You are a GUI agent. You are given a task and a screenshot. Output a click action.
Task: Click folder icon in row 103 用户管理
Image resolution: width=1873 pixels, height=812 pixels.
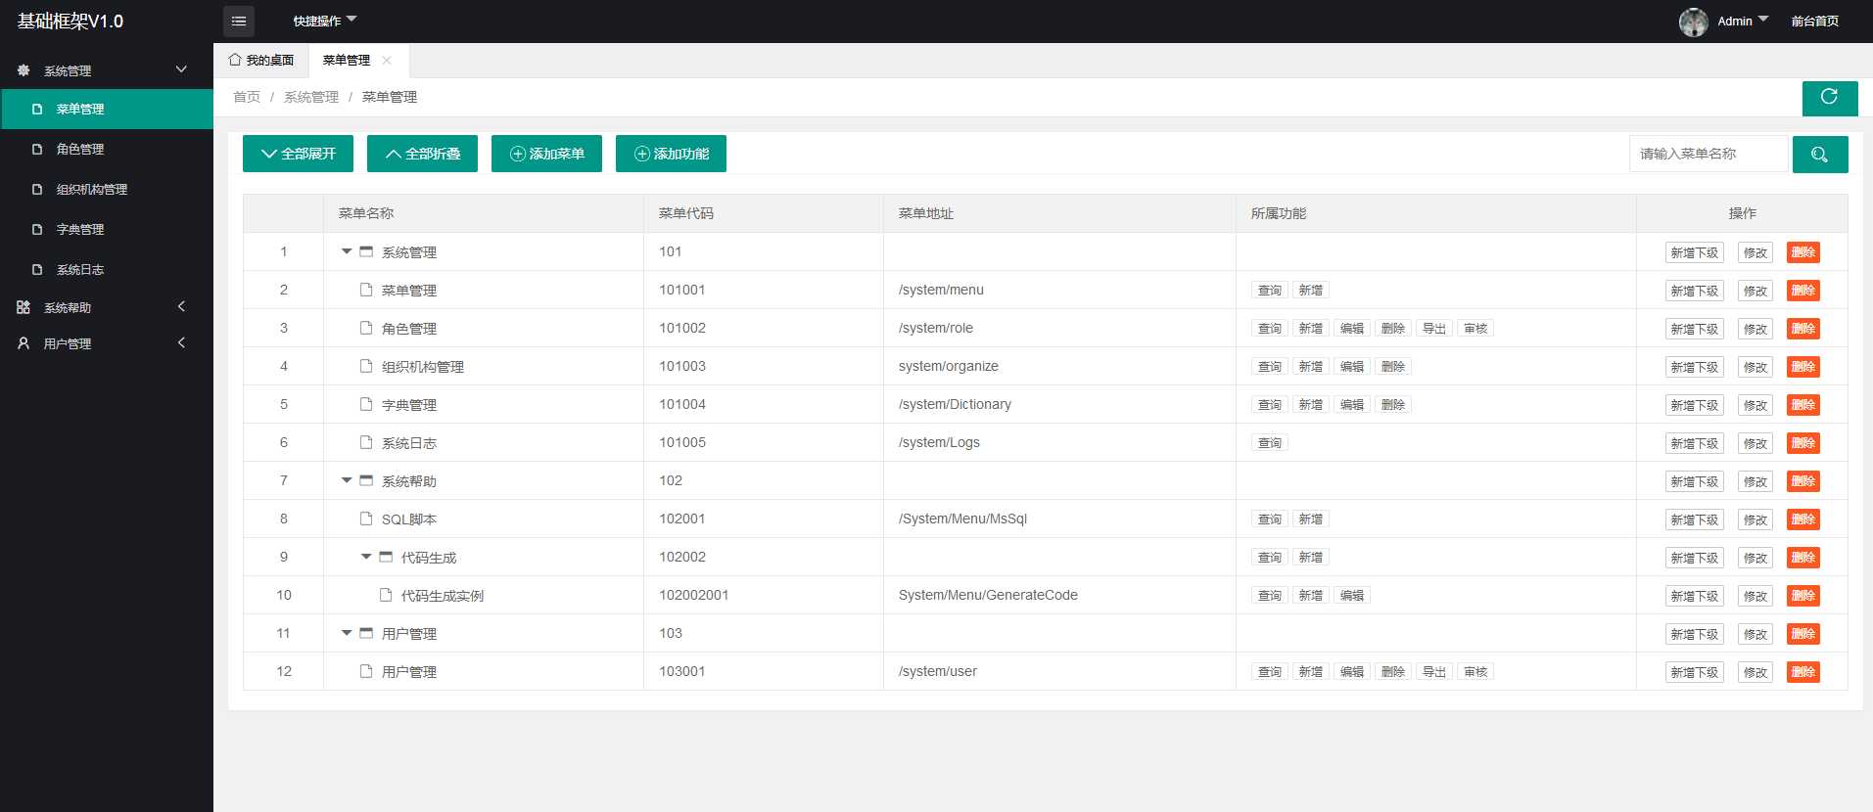[366, 633]
